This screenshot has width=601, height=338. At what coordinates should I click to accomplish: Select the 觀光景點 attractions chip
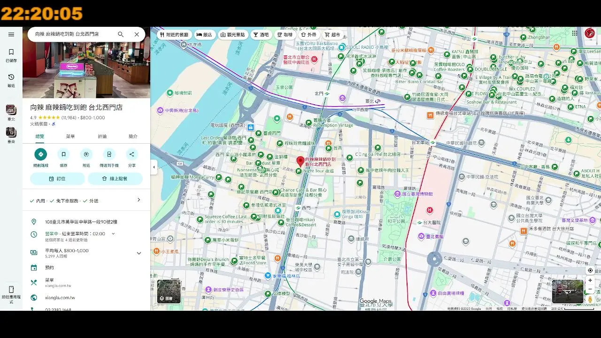pyautogui.click(x=232, y=35)
